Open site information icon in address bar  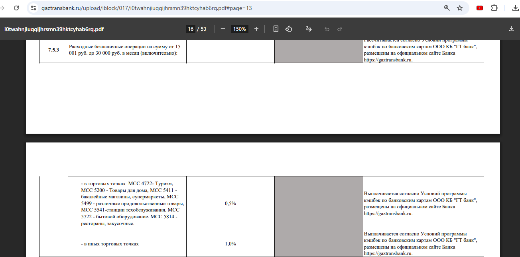[33, 8]
